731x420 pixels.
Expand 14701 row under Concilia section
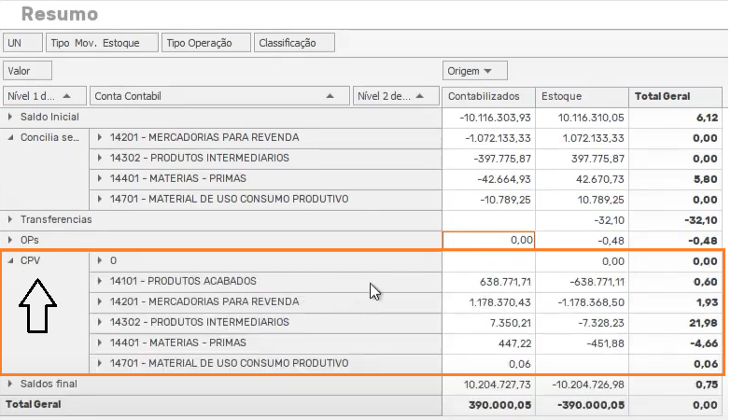tap(100, 199)
